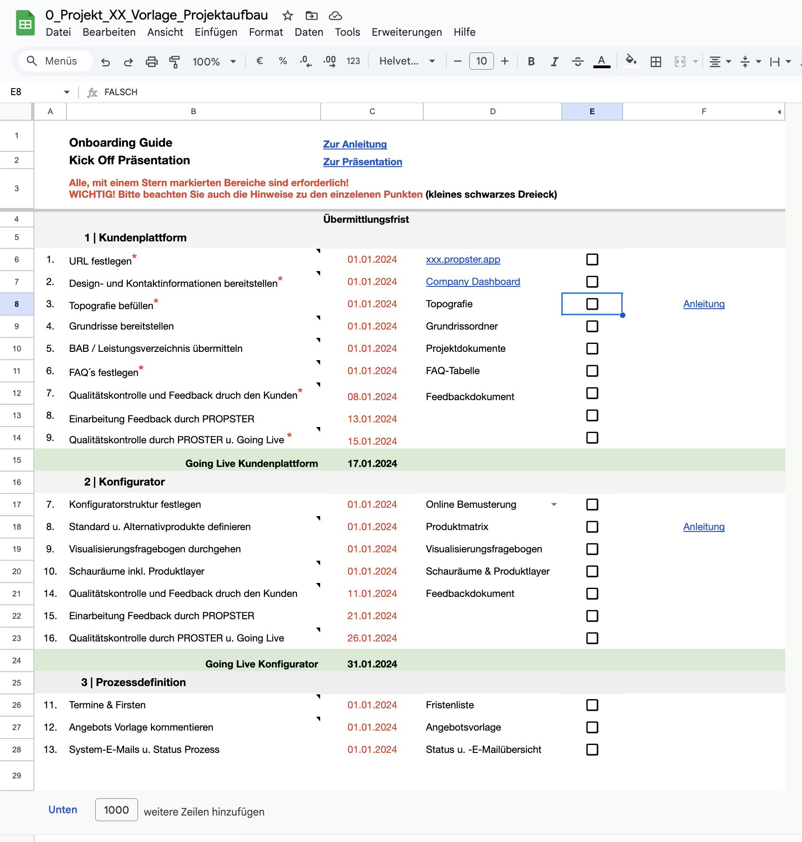This screenshot has width=802, height=842.
Task: Click the row count input field
Action: tap(116, 810)
